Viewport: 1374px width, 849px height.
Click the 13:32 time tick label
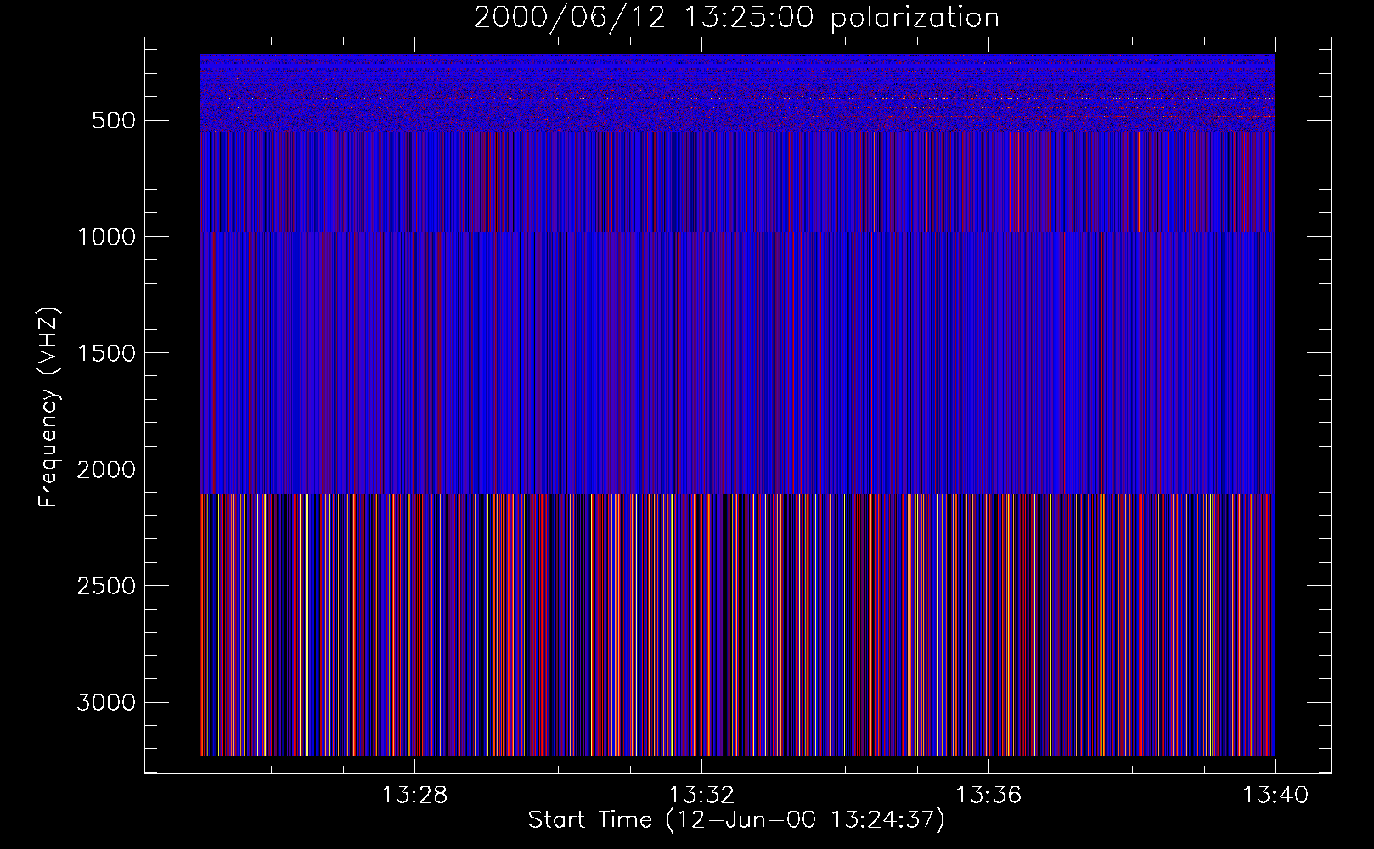tap(701, 796)
